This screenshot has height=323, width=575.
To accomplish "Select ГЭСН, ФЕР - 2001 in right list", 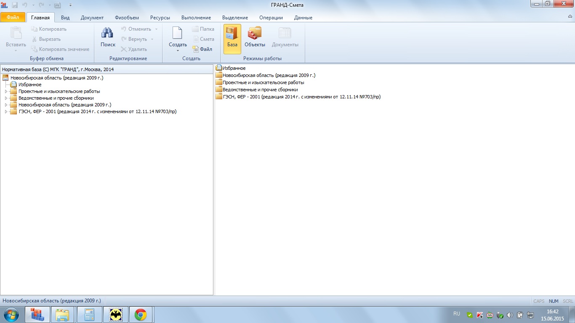I will click(302, 97).
